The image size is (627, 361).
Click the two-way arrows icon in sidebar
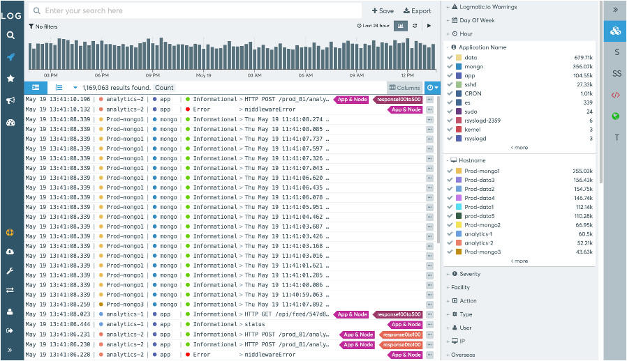pyautogui.click(x=10, y=291)
